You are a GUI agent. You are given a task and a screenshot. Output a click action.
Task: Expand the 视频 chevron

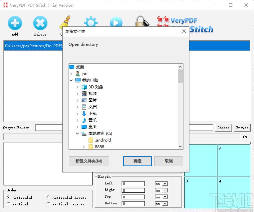pos(78,94)
